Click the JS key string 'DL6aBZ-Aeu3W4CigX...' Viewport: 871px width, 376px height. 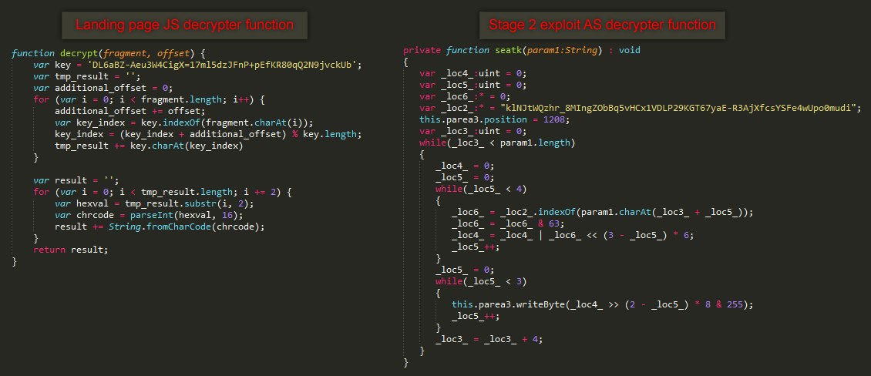tap(222, 65)
